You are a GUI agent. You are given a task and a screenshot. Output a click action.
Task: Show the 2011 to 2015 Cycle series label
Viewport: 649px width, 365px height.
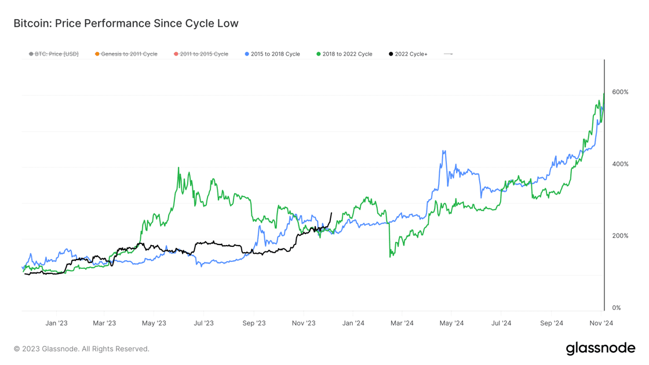pos(204,54)
